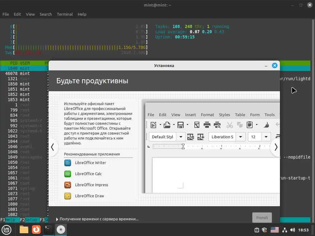Switch to the installer disc taskbar item
This screenshot has width=315, height=236.
(61, 230)
